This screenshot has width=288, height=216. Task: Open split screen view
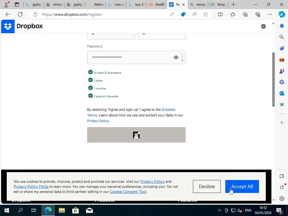pos(220,14)
